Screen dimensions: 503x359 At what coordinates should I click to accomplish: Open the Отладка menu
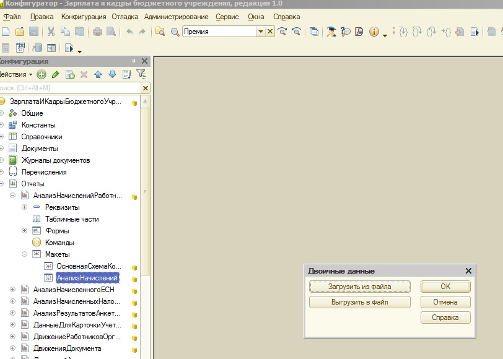125,17
